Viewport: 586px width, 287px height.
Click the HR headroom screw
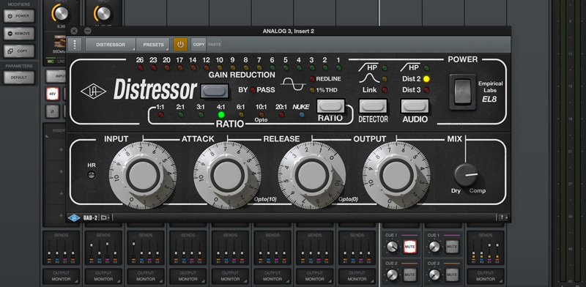(91, 174)
